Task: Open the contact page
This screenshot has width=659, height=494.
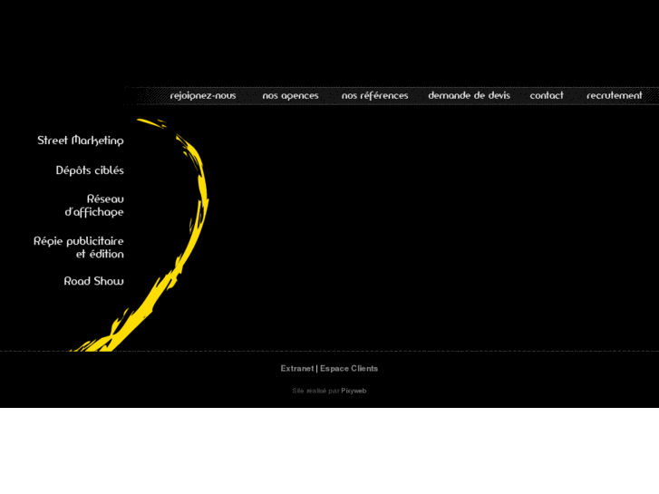Action: point(547,95)
